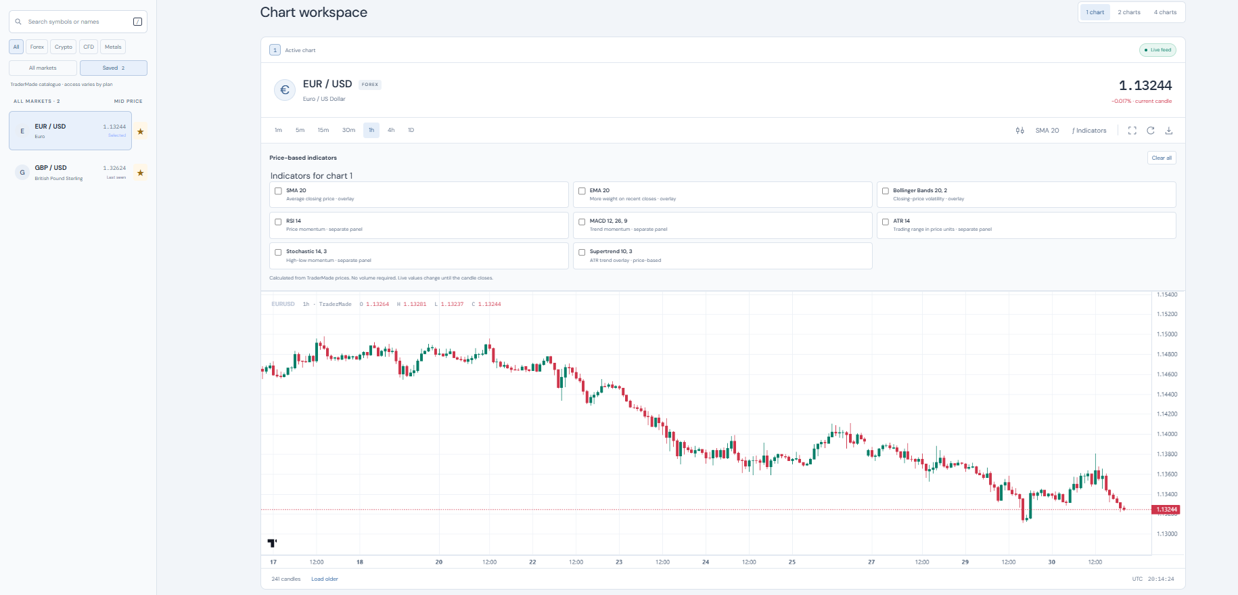The height and width of the screenshot is (595, 1238).
Task: Click the chart number 1 badge
Action: tap(275, 50)
